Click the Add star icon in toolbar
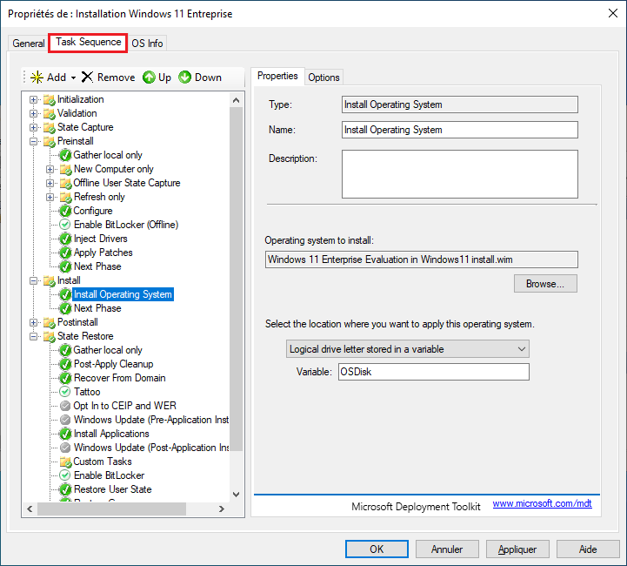Screen dimensions: 627x566 [37, 77]
